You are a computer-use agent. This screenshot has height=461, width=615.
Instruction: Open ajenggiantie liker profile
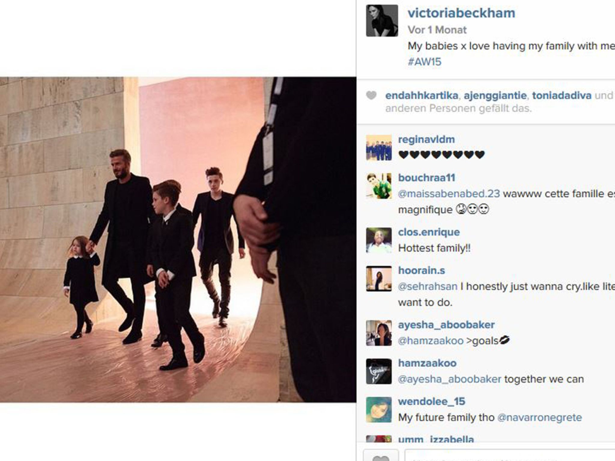tap(495, 95)
